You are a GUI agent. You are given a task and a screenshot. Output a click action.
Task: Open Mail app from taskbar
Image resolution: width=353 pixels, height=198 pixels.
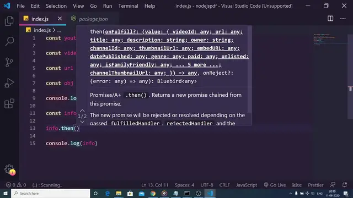coord(142,193)
